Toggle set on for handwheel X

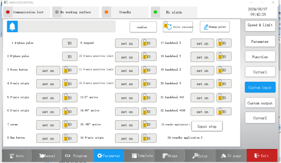pyautogui.click(x=202, y=43)
